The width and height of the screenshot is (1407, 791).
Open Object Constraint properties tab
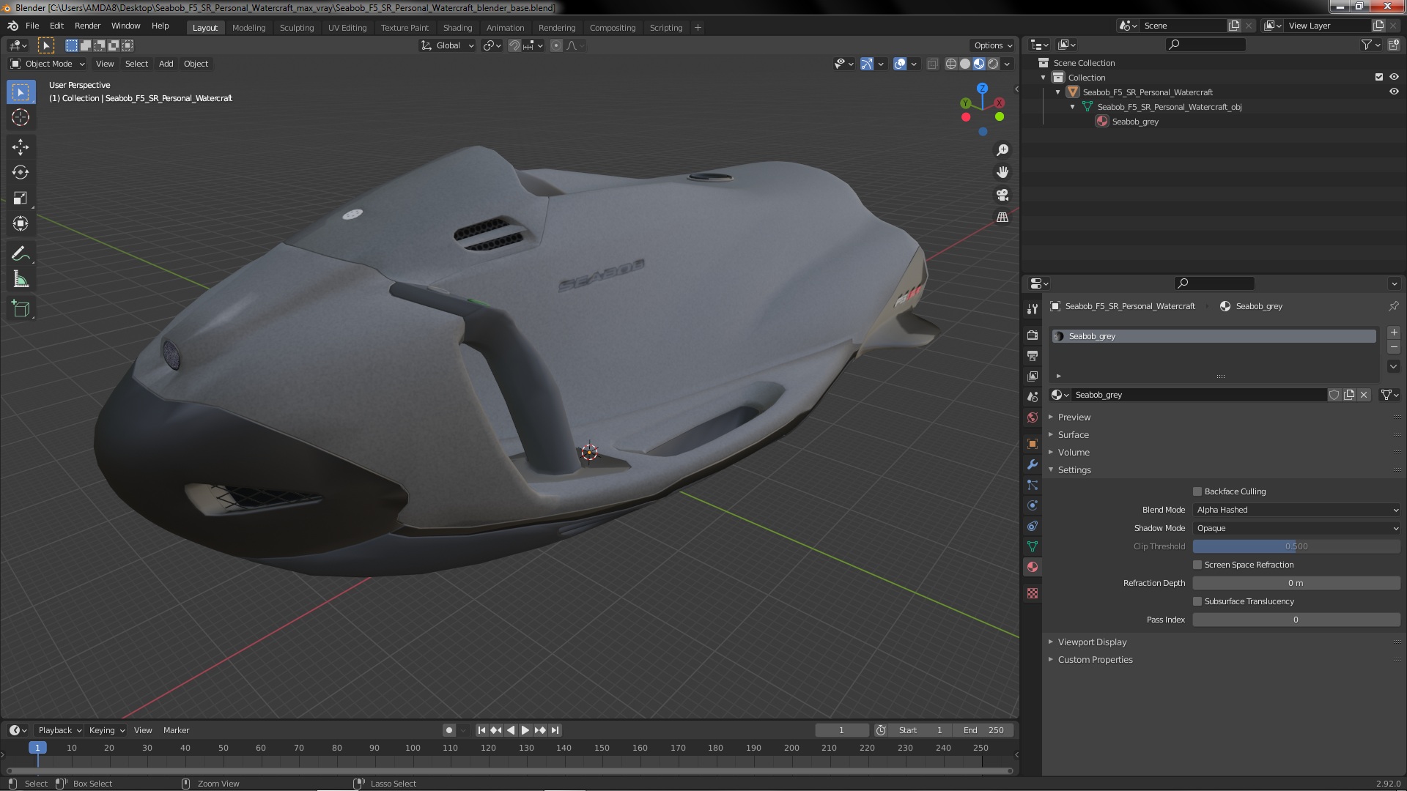(x=1033, y=526)
